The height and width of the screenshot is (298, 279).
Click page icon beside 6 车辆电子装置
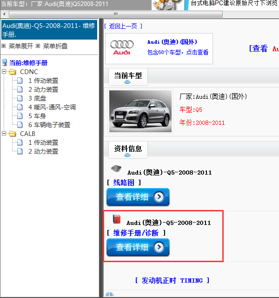(x=20, y=125)
